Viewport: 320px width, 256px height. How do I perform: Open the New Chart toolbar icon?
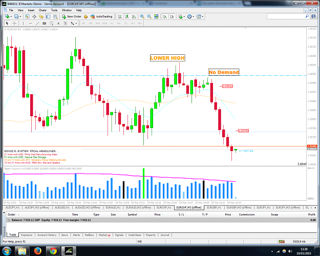point(7,16)
